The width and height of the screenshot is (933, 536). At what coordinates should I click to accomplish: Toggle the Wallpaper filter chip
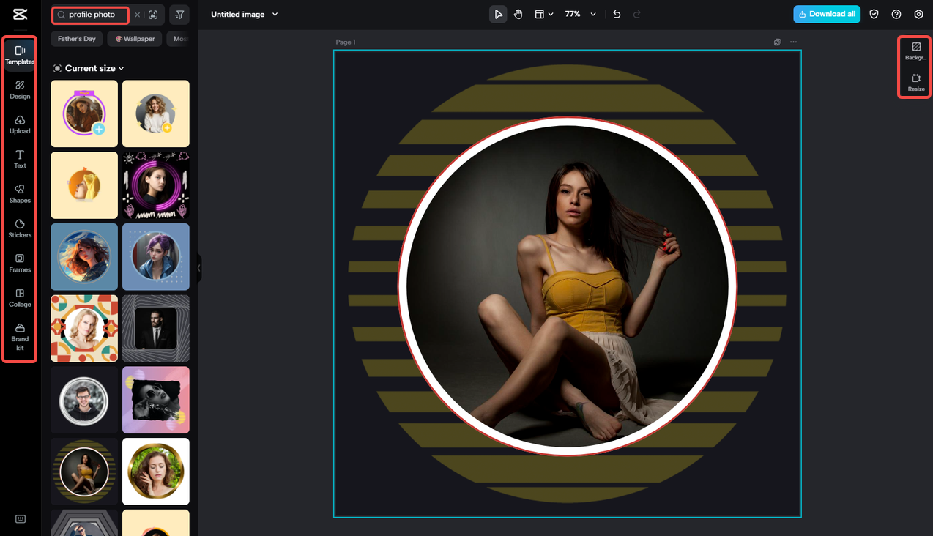pos(134,39)
